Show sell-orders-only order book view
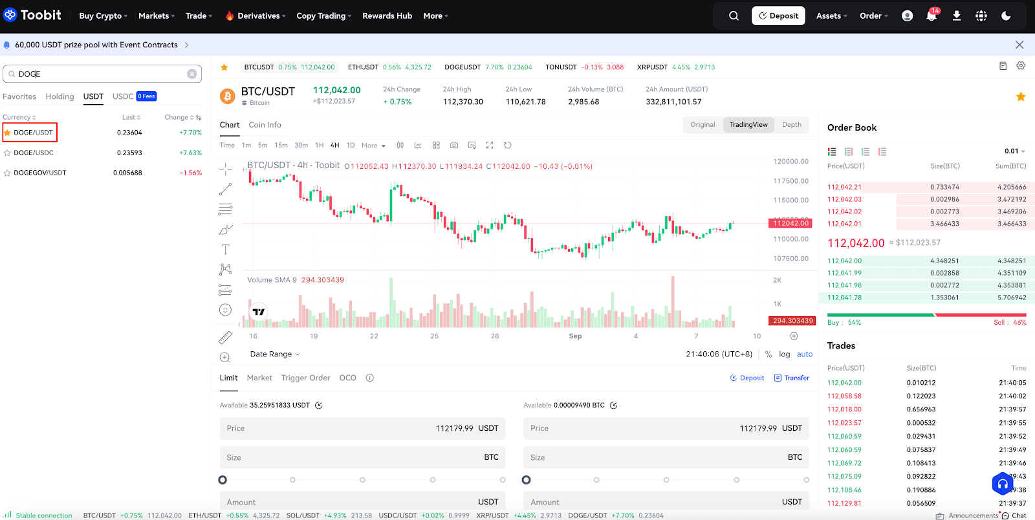This screenshot has height=520, width=1035. click(882, 151)
